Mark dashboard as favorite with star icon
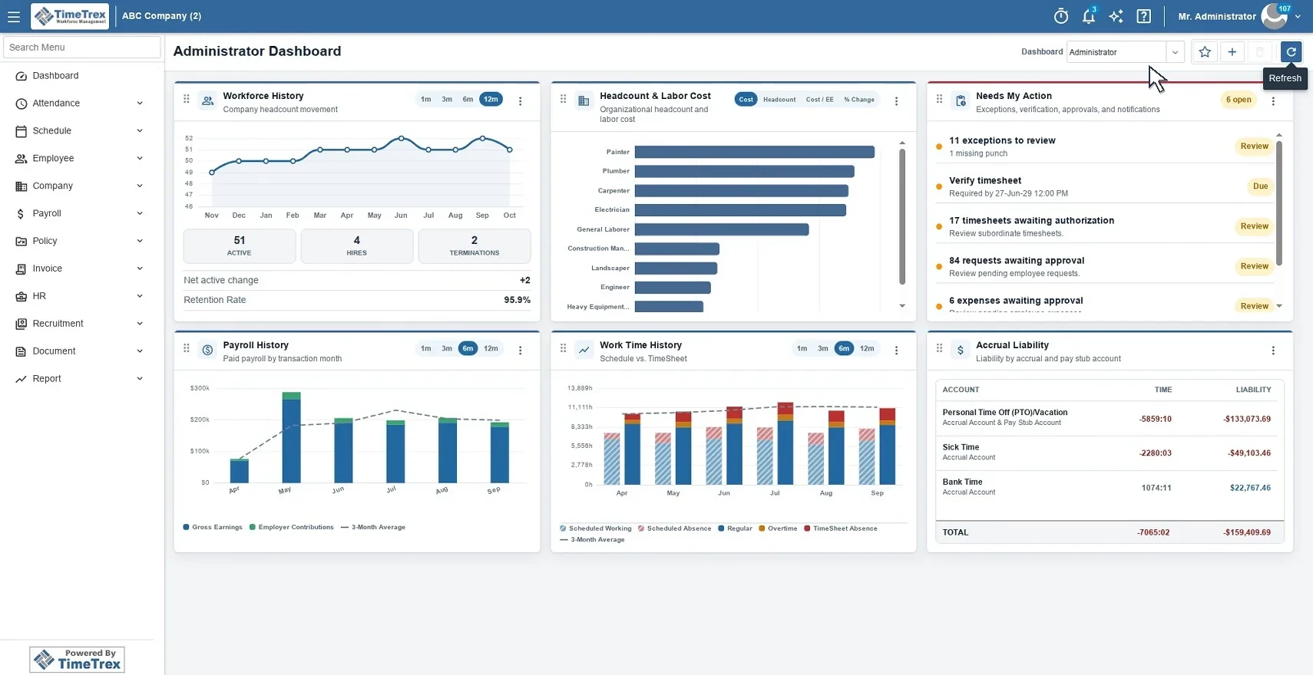 1205,52
